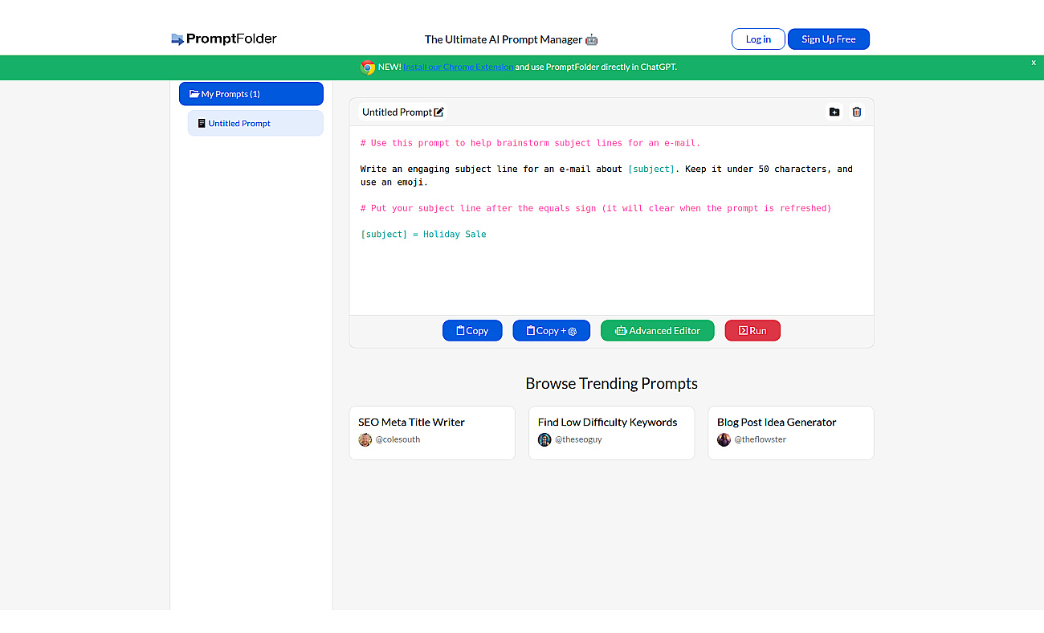
Task: Click the @theseoguy avatar
Action: tap(544, 439)
